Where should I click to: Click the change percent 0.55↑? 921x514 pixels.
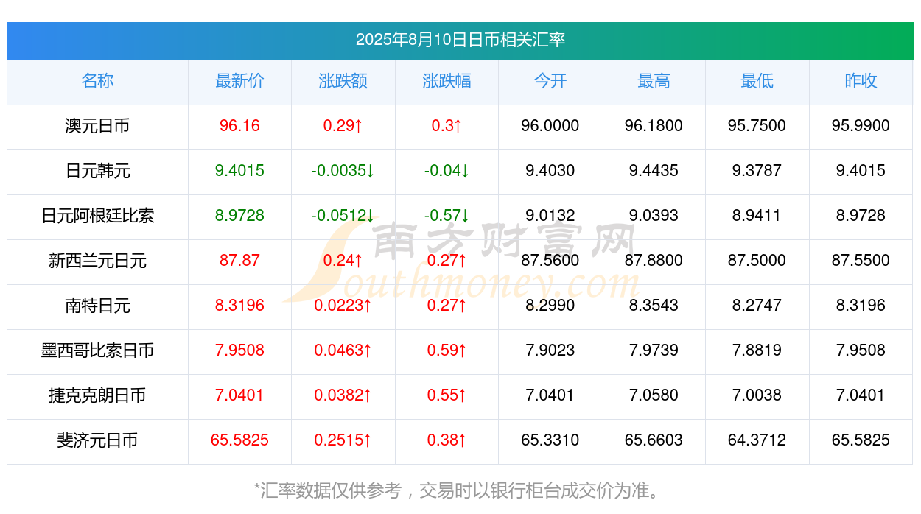[x=447, y=395]
